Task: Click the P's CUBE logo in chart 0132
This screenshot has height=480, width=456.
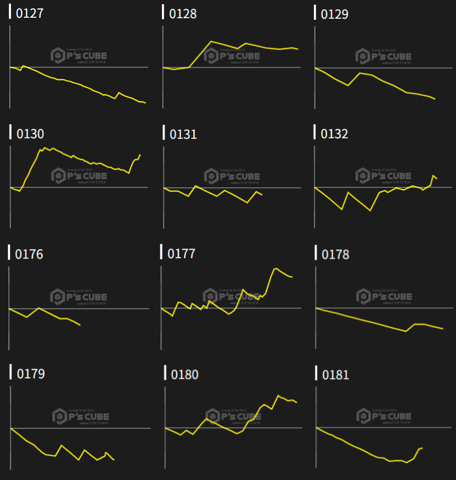Action: point(383,175)
